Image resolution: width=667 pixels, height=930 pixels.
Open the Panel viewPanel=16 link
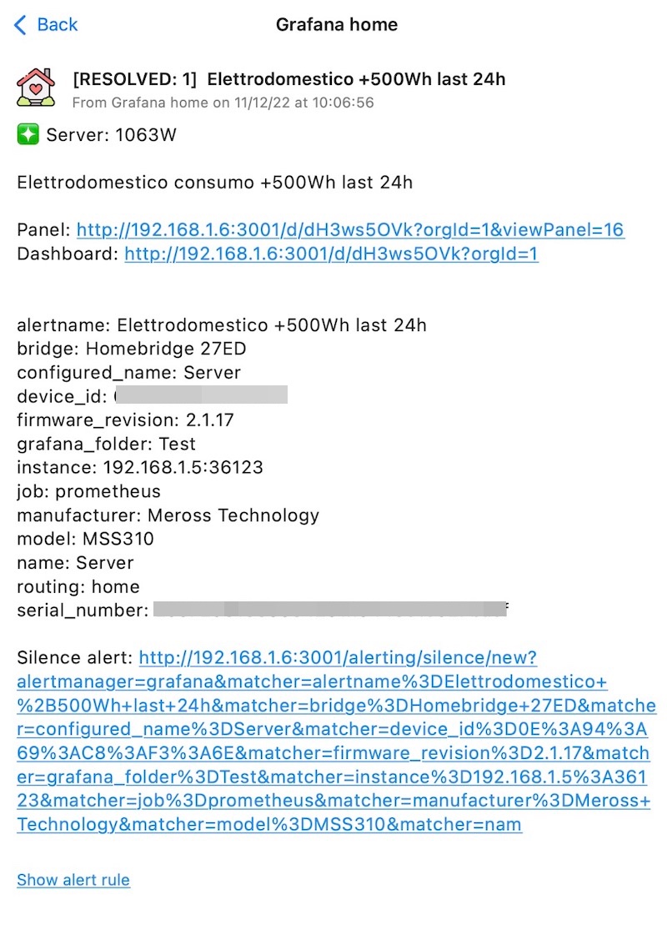(x=350, y=229)
